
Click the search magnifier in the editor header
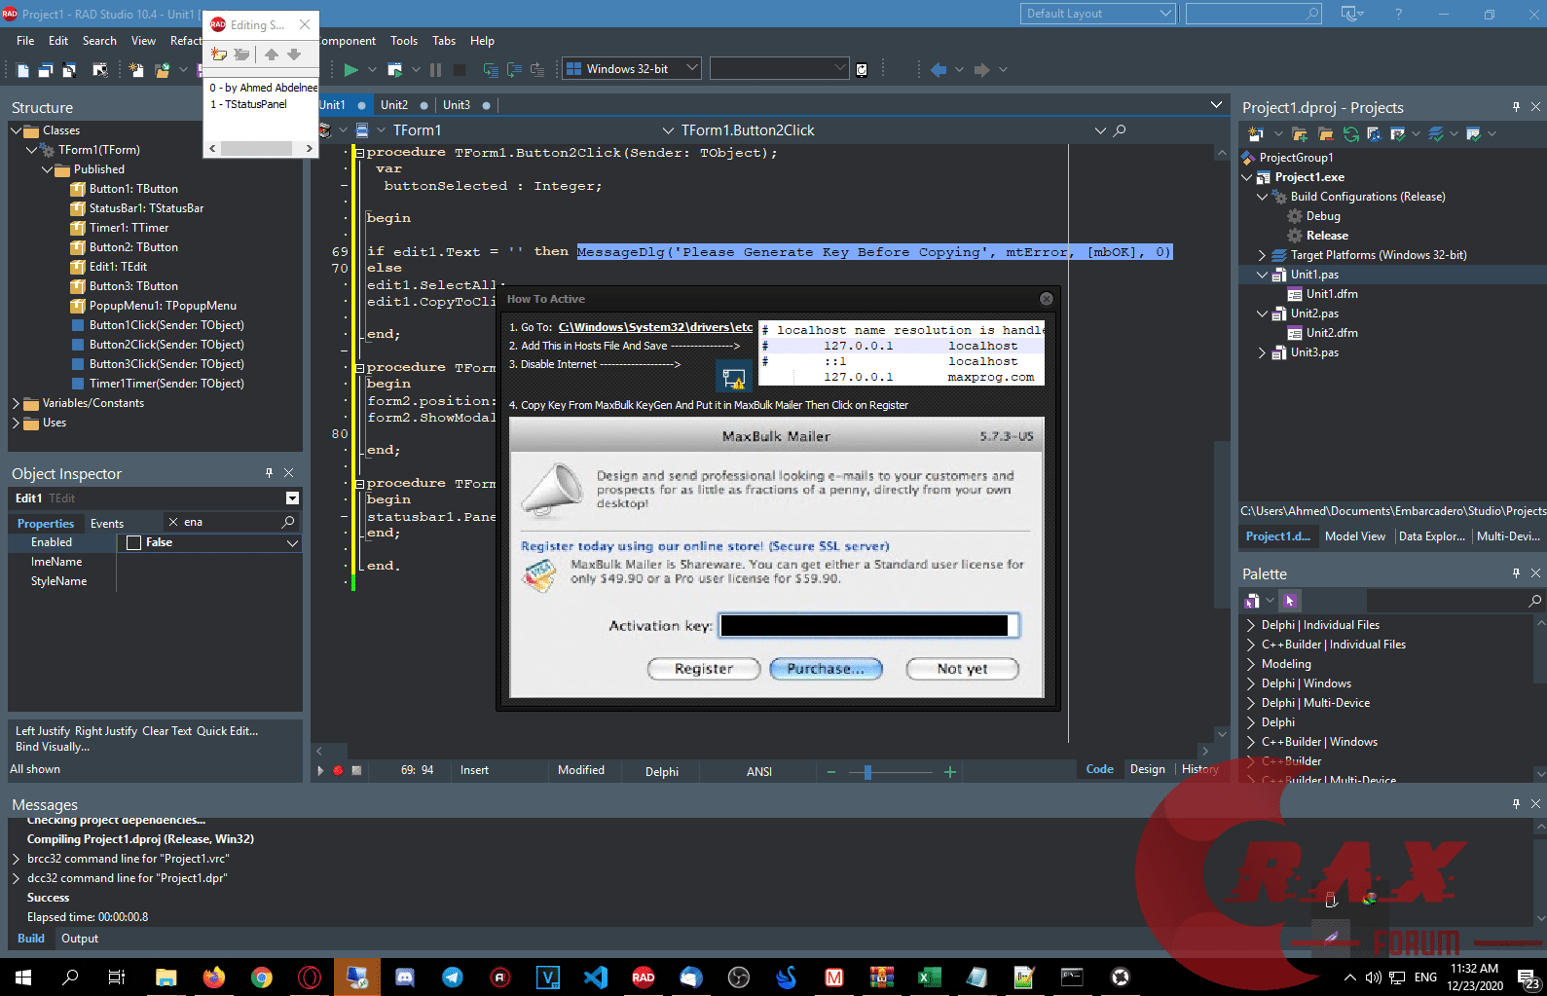click(1120, 130)
